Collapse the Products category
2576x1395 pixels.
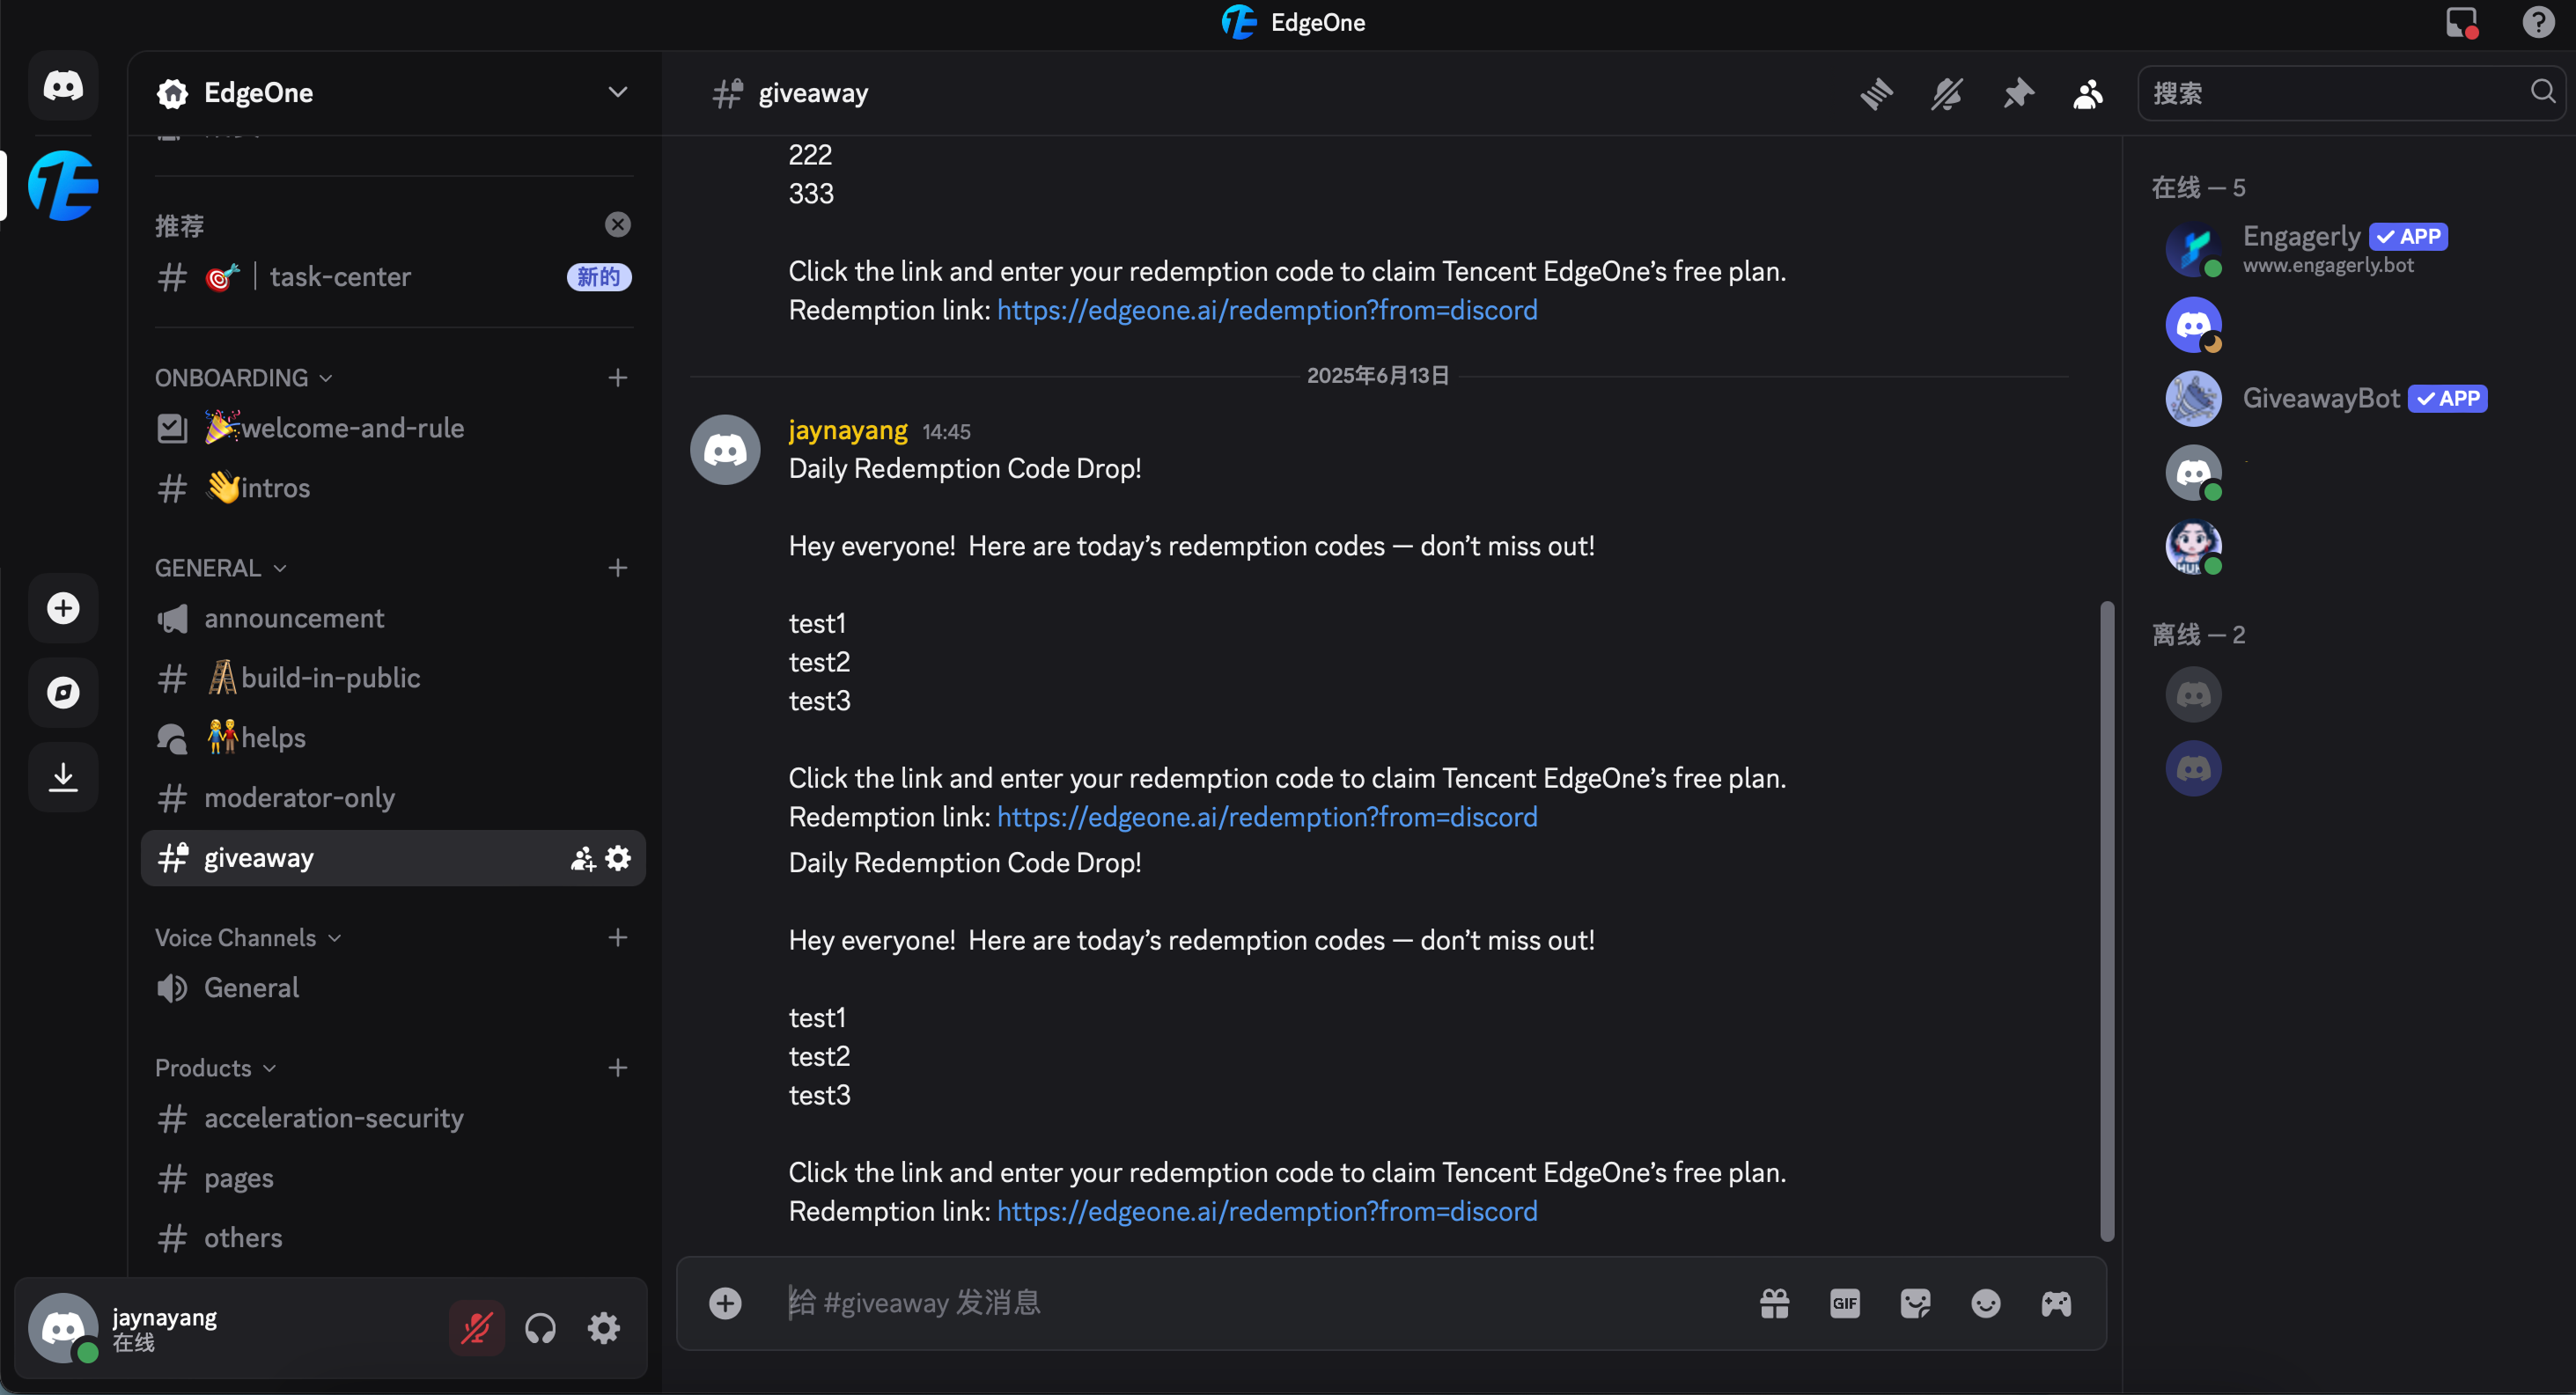[215, 1068]
